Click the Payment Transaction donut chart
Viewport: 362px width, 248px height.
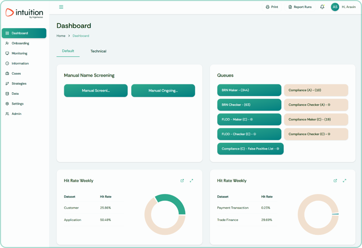pos(318,214)
